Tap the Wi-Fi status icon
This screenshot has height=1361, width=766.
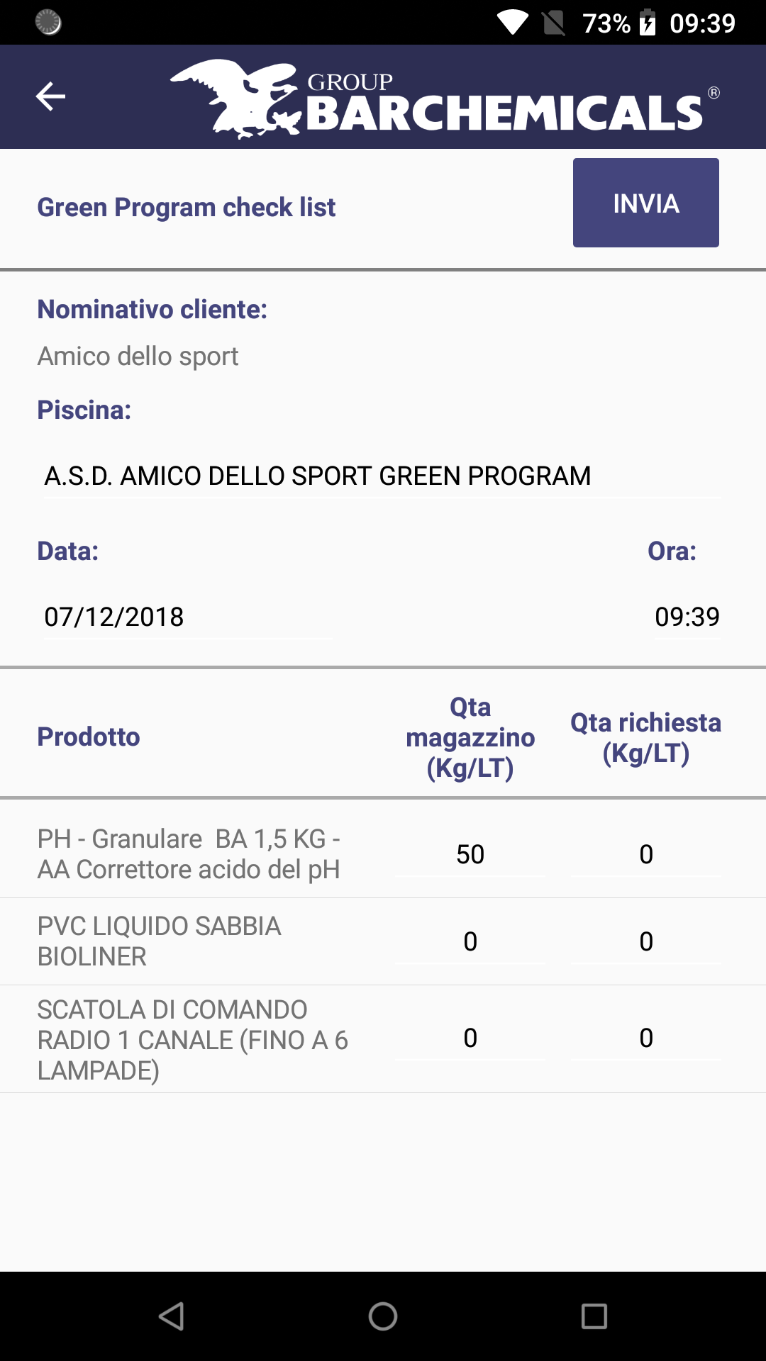(512, 23)
